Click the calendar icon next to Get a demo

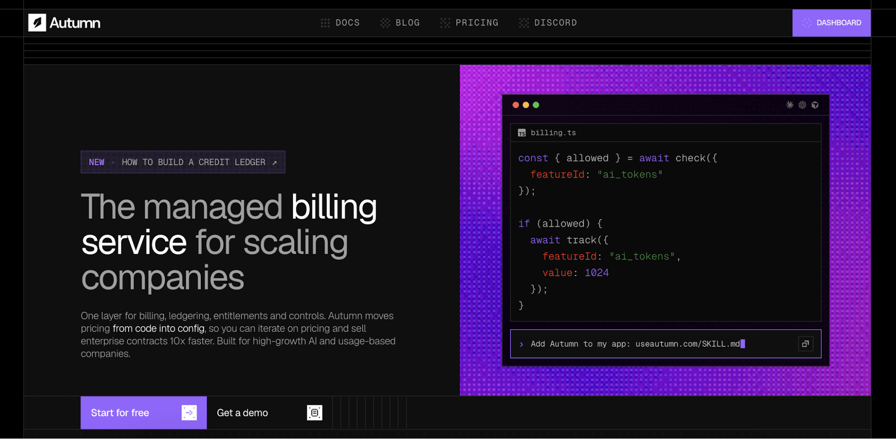click(x=315, y=413)
